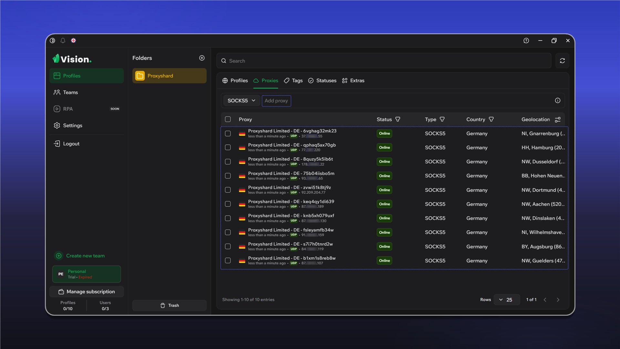Click the theme toggle icon in title bar
Image resolution: width=620 pixels, height=349 pixels.
point(52,40)
